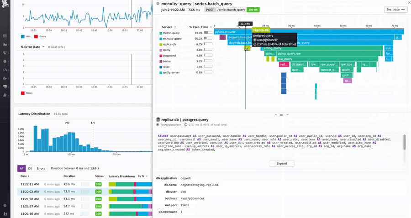Toggle the Hits legend in request chart
411x218 pixels.
pos(26,36)
